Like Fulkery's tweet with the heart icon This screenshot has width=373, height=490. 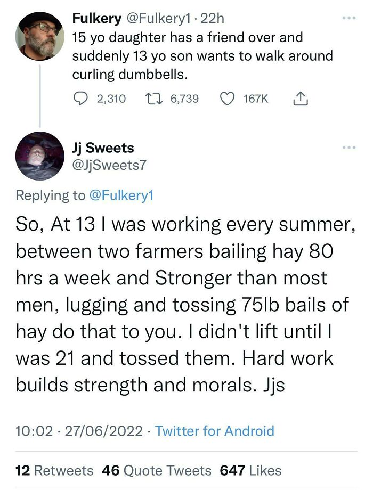tap(228, 99)
